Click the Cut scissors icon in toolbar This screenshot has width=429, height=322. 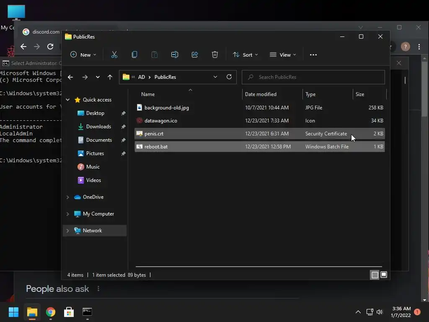(x=114, y=55)
